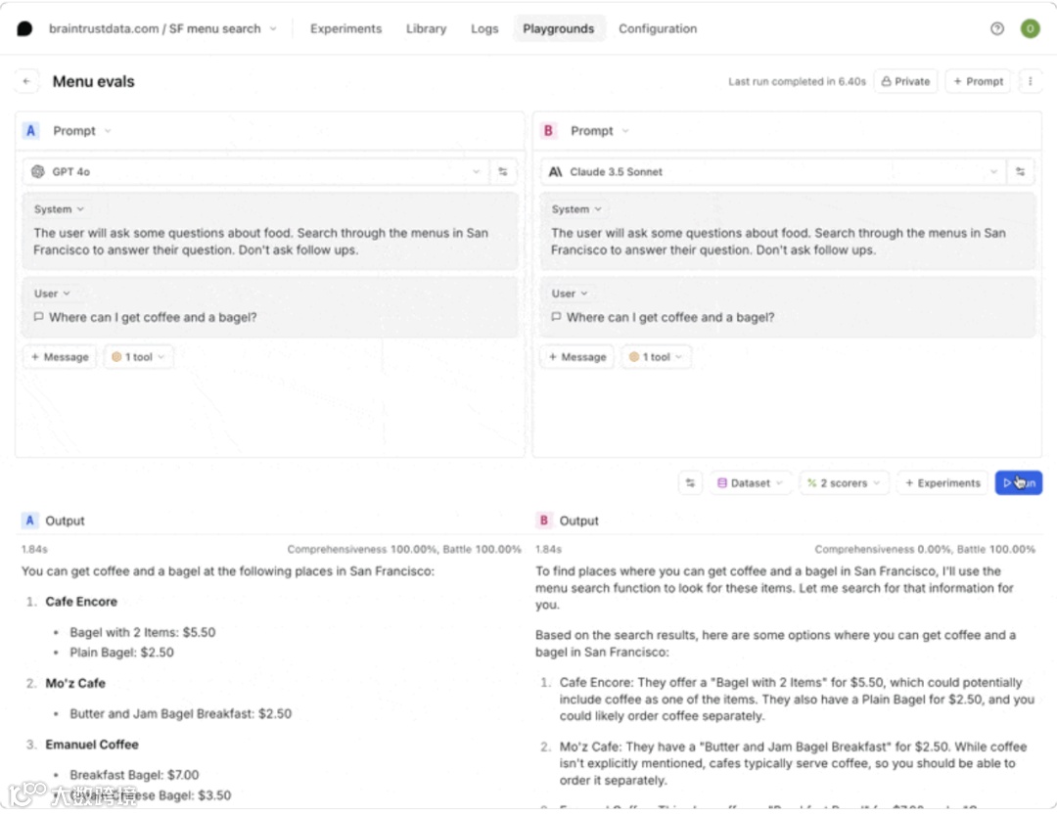Open the 2 scorers dropdown
Screen dimensions: 1057x815
tap(844, 483)
